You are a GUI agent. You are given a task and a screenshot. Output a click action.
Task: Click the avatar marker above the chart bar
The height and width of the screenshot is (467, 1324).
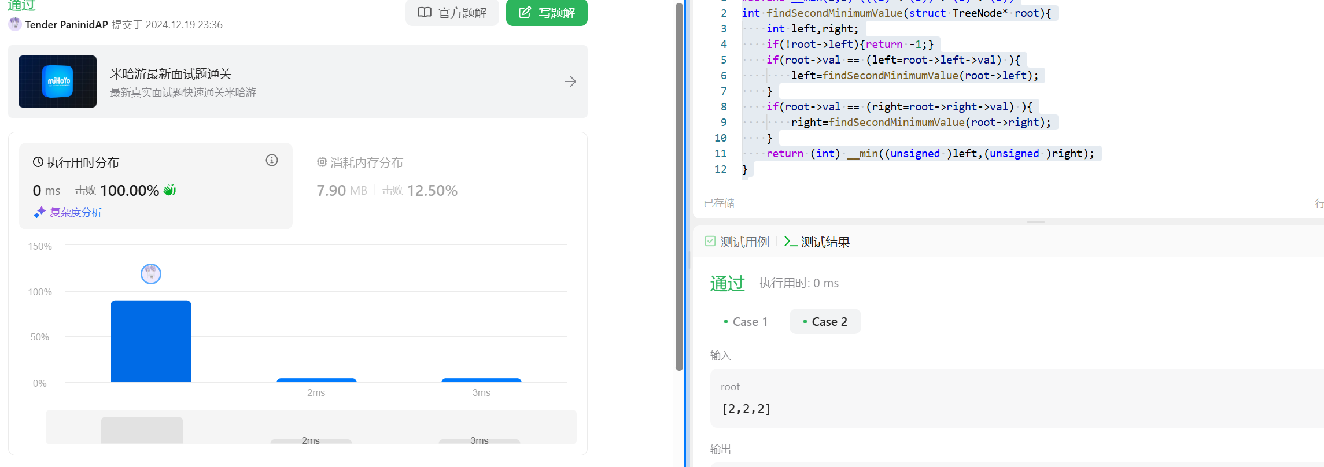pyautogui.click(x=151, y=273)
